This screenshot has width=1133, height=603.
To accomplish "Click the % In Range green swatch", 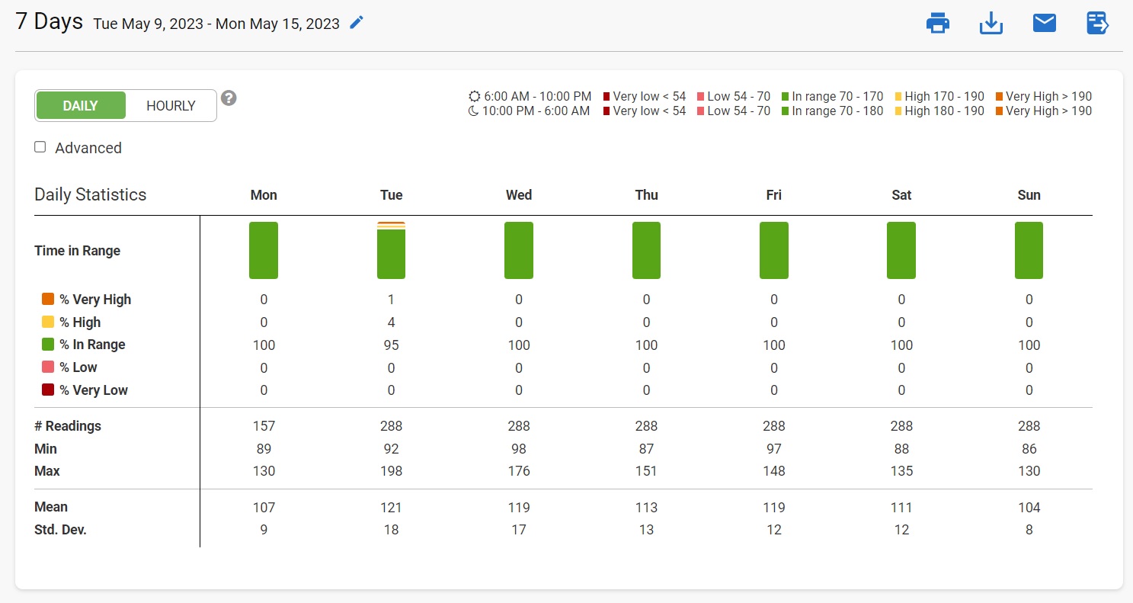I will click(x=48, y=344).
